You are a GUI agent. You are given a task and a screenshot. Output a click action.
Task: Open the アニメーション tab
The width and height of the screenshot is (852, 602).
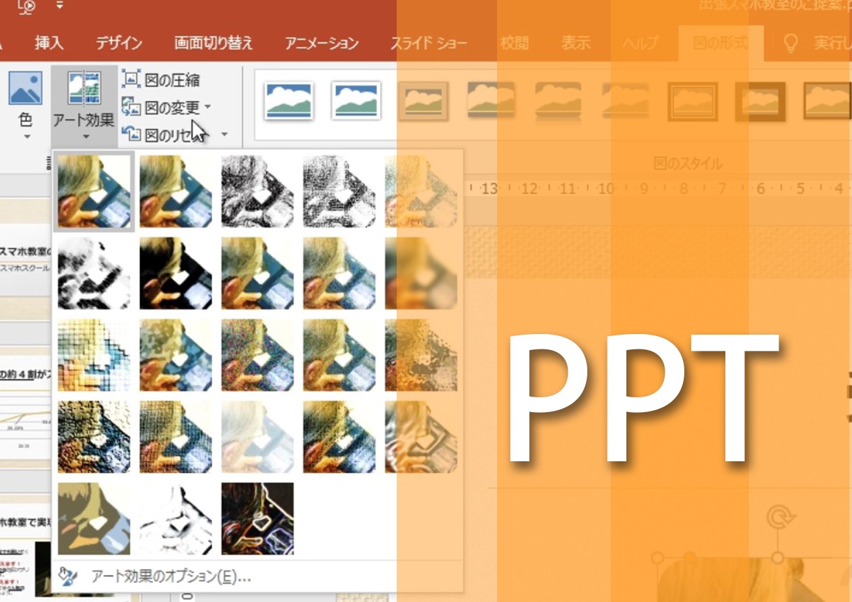click(x=321, y=44)
